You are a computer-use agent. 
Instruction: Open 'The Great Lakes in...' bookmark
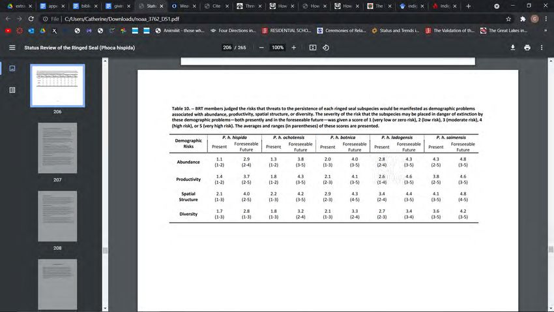point(504,31)
